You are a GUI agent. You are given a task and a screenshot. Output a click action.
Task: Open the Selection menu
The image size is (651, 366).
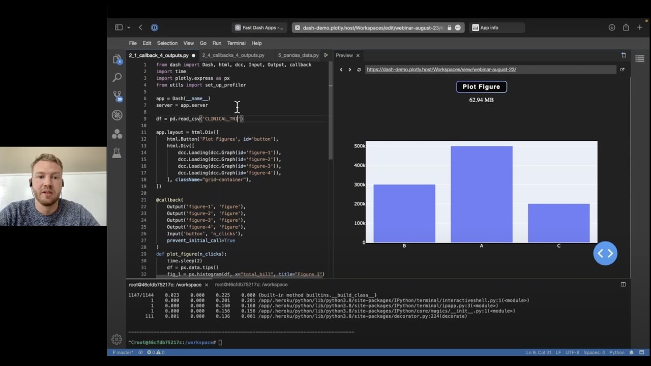(x=167, y=43)
